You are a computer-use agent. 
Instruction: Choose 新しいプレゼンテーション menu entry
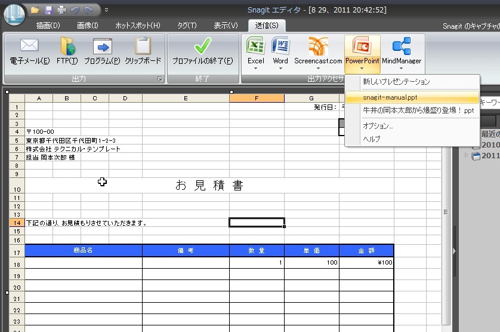tap(412, 82)
